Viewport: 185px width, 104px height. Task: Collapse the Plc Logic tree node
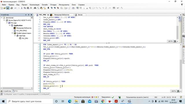(x=7, y=23)
